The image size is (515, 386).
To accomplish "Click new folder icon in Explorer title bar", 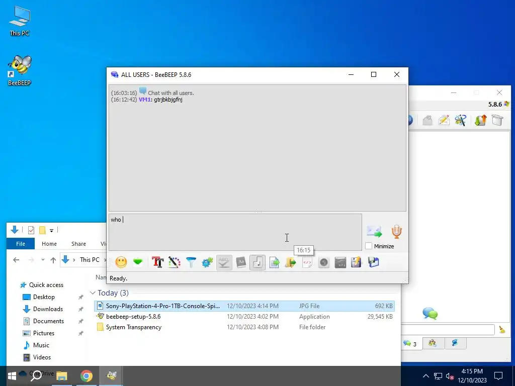I will tap(42, 230).
